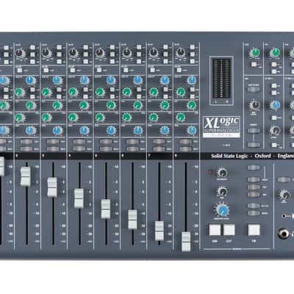The height and width of the screenshot is (294, 294).
Task: Click the master section black knob below the meter-side grey button
Action: pyautogui.click(x=255, y=105)
